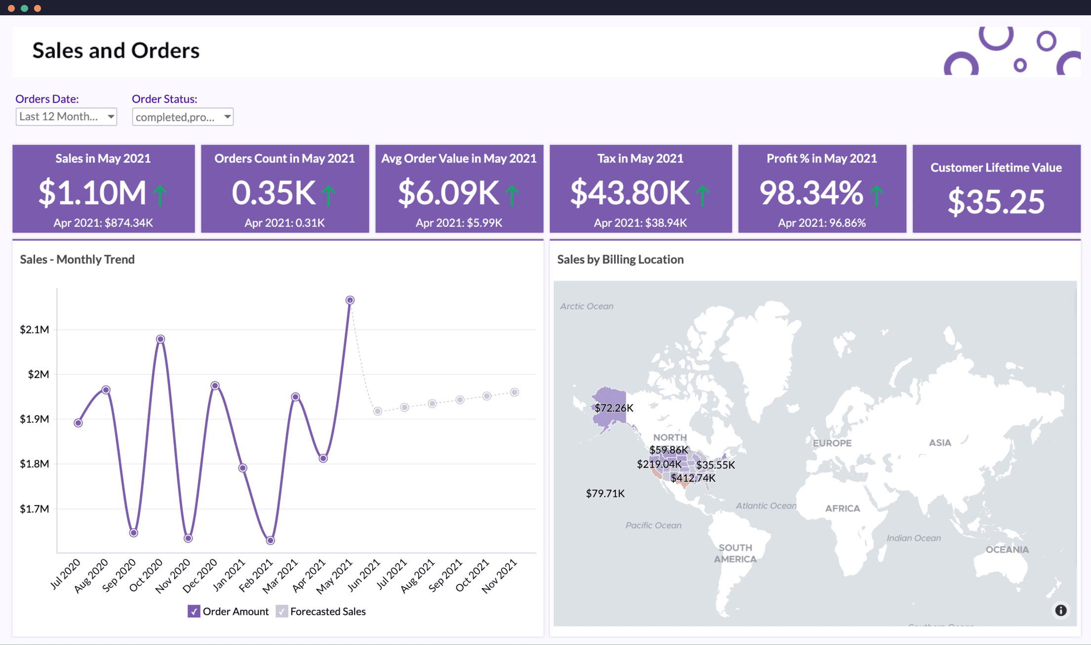Click the orange window control dot
Screen dimensions: 1091x645
(x=38, y=8)
